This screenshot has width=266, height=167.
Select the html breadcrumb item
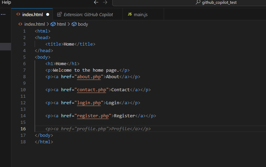click(61, 24)
